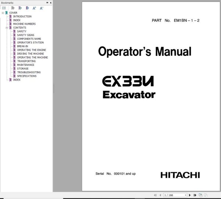Image resolution: width=221 pixels, height=199 pixels.
Task: Click the bookmark icon beside SAFETY SIGNS
Action: pyautogui.click(x=14, y=35)
